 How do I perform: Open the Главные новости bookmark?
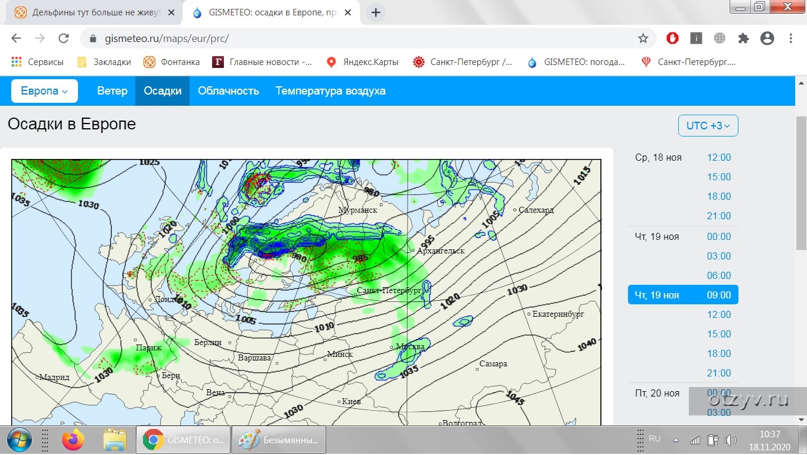[262, 61]
